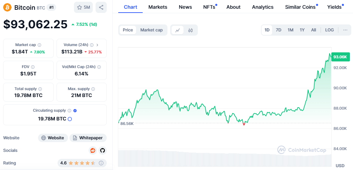Screen dimensions: 353x170
Task: Click the circulating supply progress circle
Action: point(70,119)
